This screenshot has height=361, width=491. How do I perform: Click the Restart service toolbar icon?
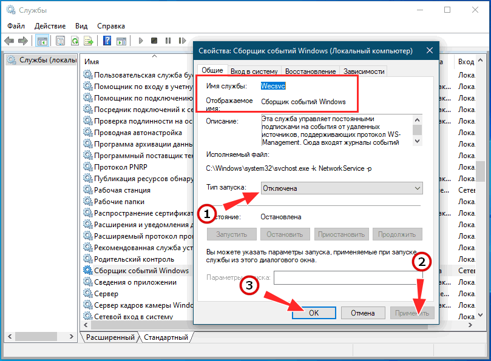coord(182,41)
